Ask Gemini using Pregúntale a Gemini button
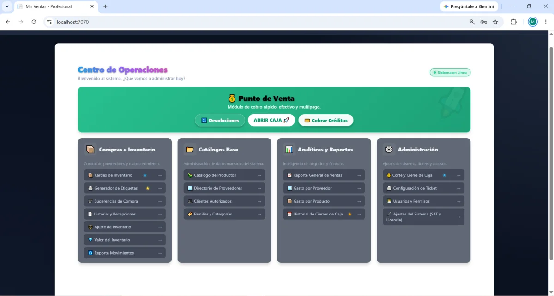Viewport: 554px width, 296px height. coord(469,6)
